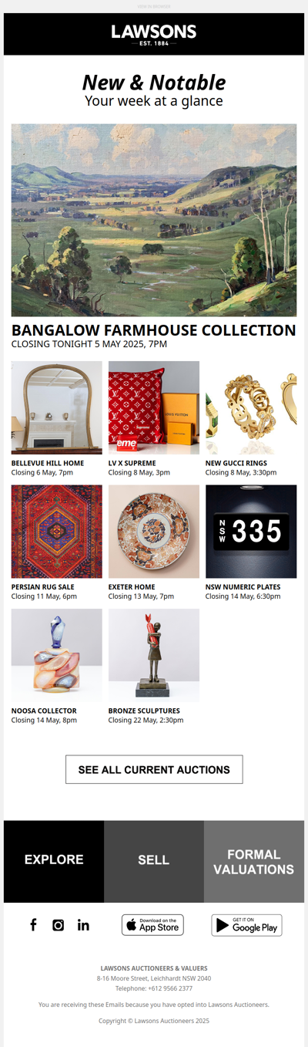Click Bronze Sculptures auction title
The image size is (308, 1047).
tap(144, 711)
